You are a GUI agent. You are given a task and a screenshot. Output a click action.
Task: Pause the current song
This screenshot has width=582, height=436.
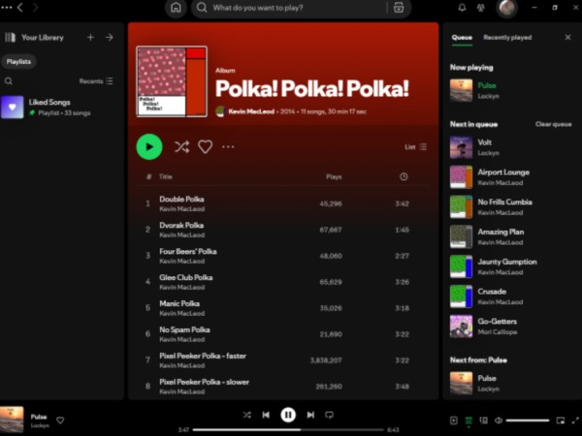coord(288,415)
